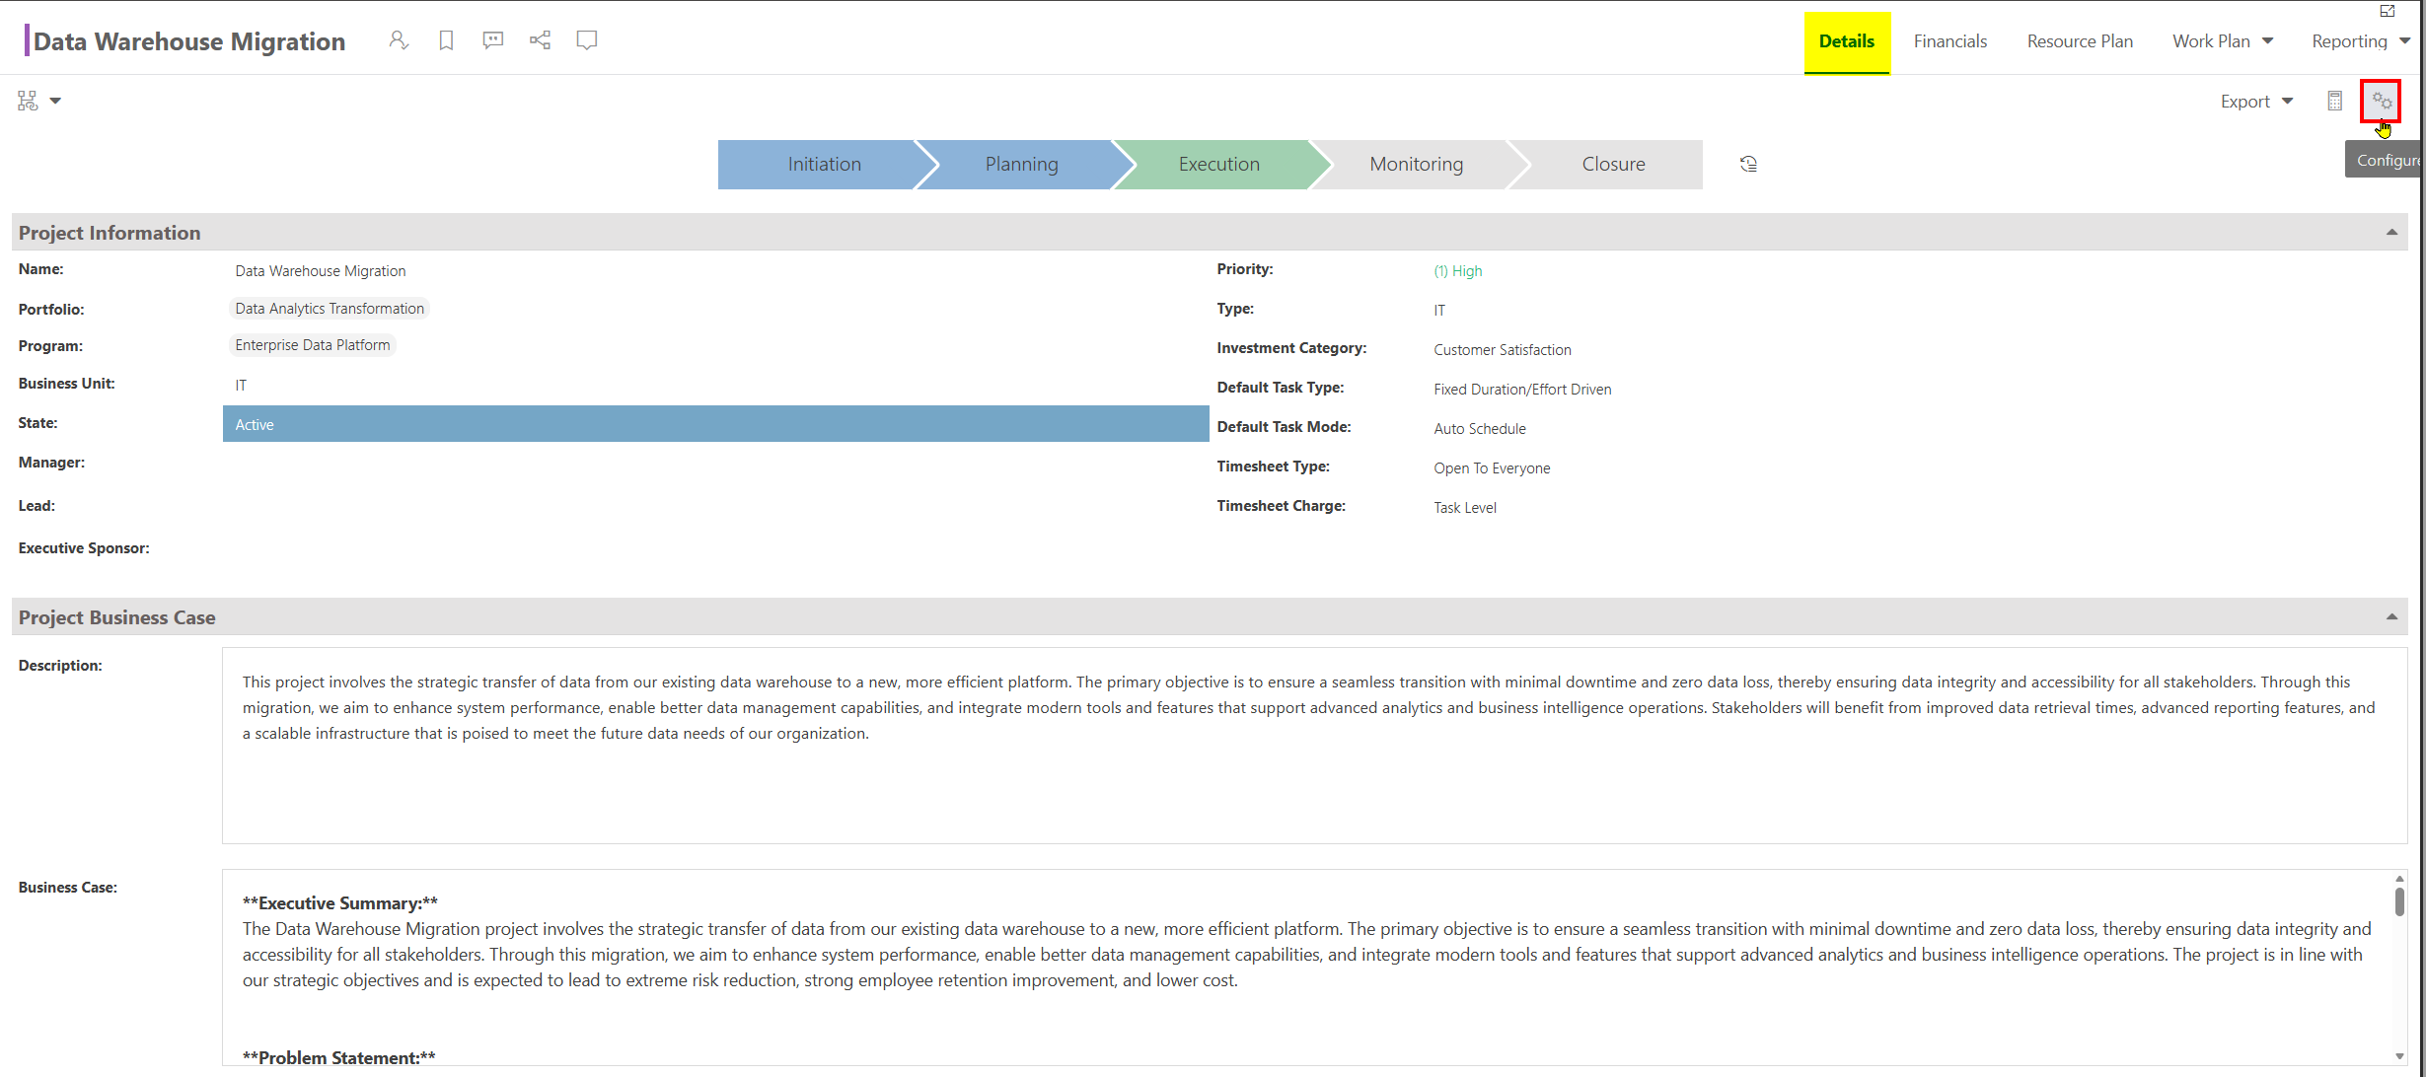Click the share icon in header

(540, 40)
